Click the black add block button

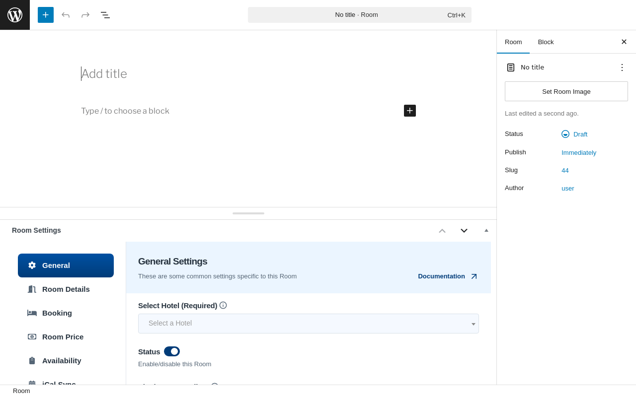410,111
